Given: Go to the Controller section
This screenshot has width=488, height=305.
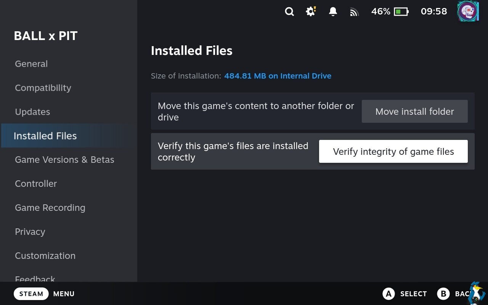Looking at the screenshot, I should click(x=69, y=184).
